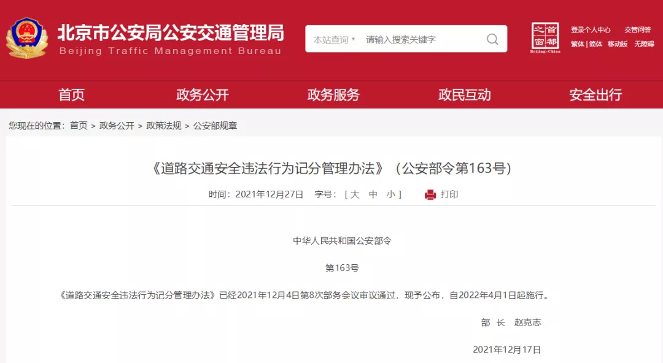
Task: Go to 政策法规 in the breadcrumb
Action: (164, 126)
